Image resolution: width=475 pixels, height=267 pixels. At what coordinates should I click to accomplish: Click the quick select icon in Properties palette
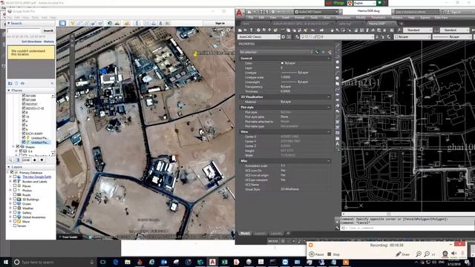coord(330,52)
